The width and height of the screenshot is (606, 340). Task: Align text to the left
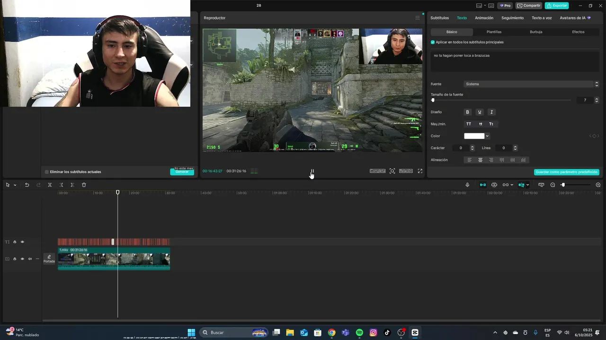470,160
